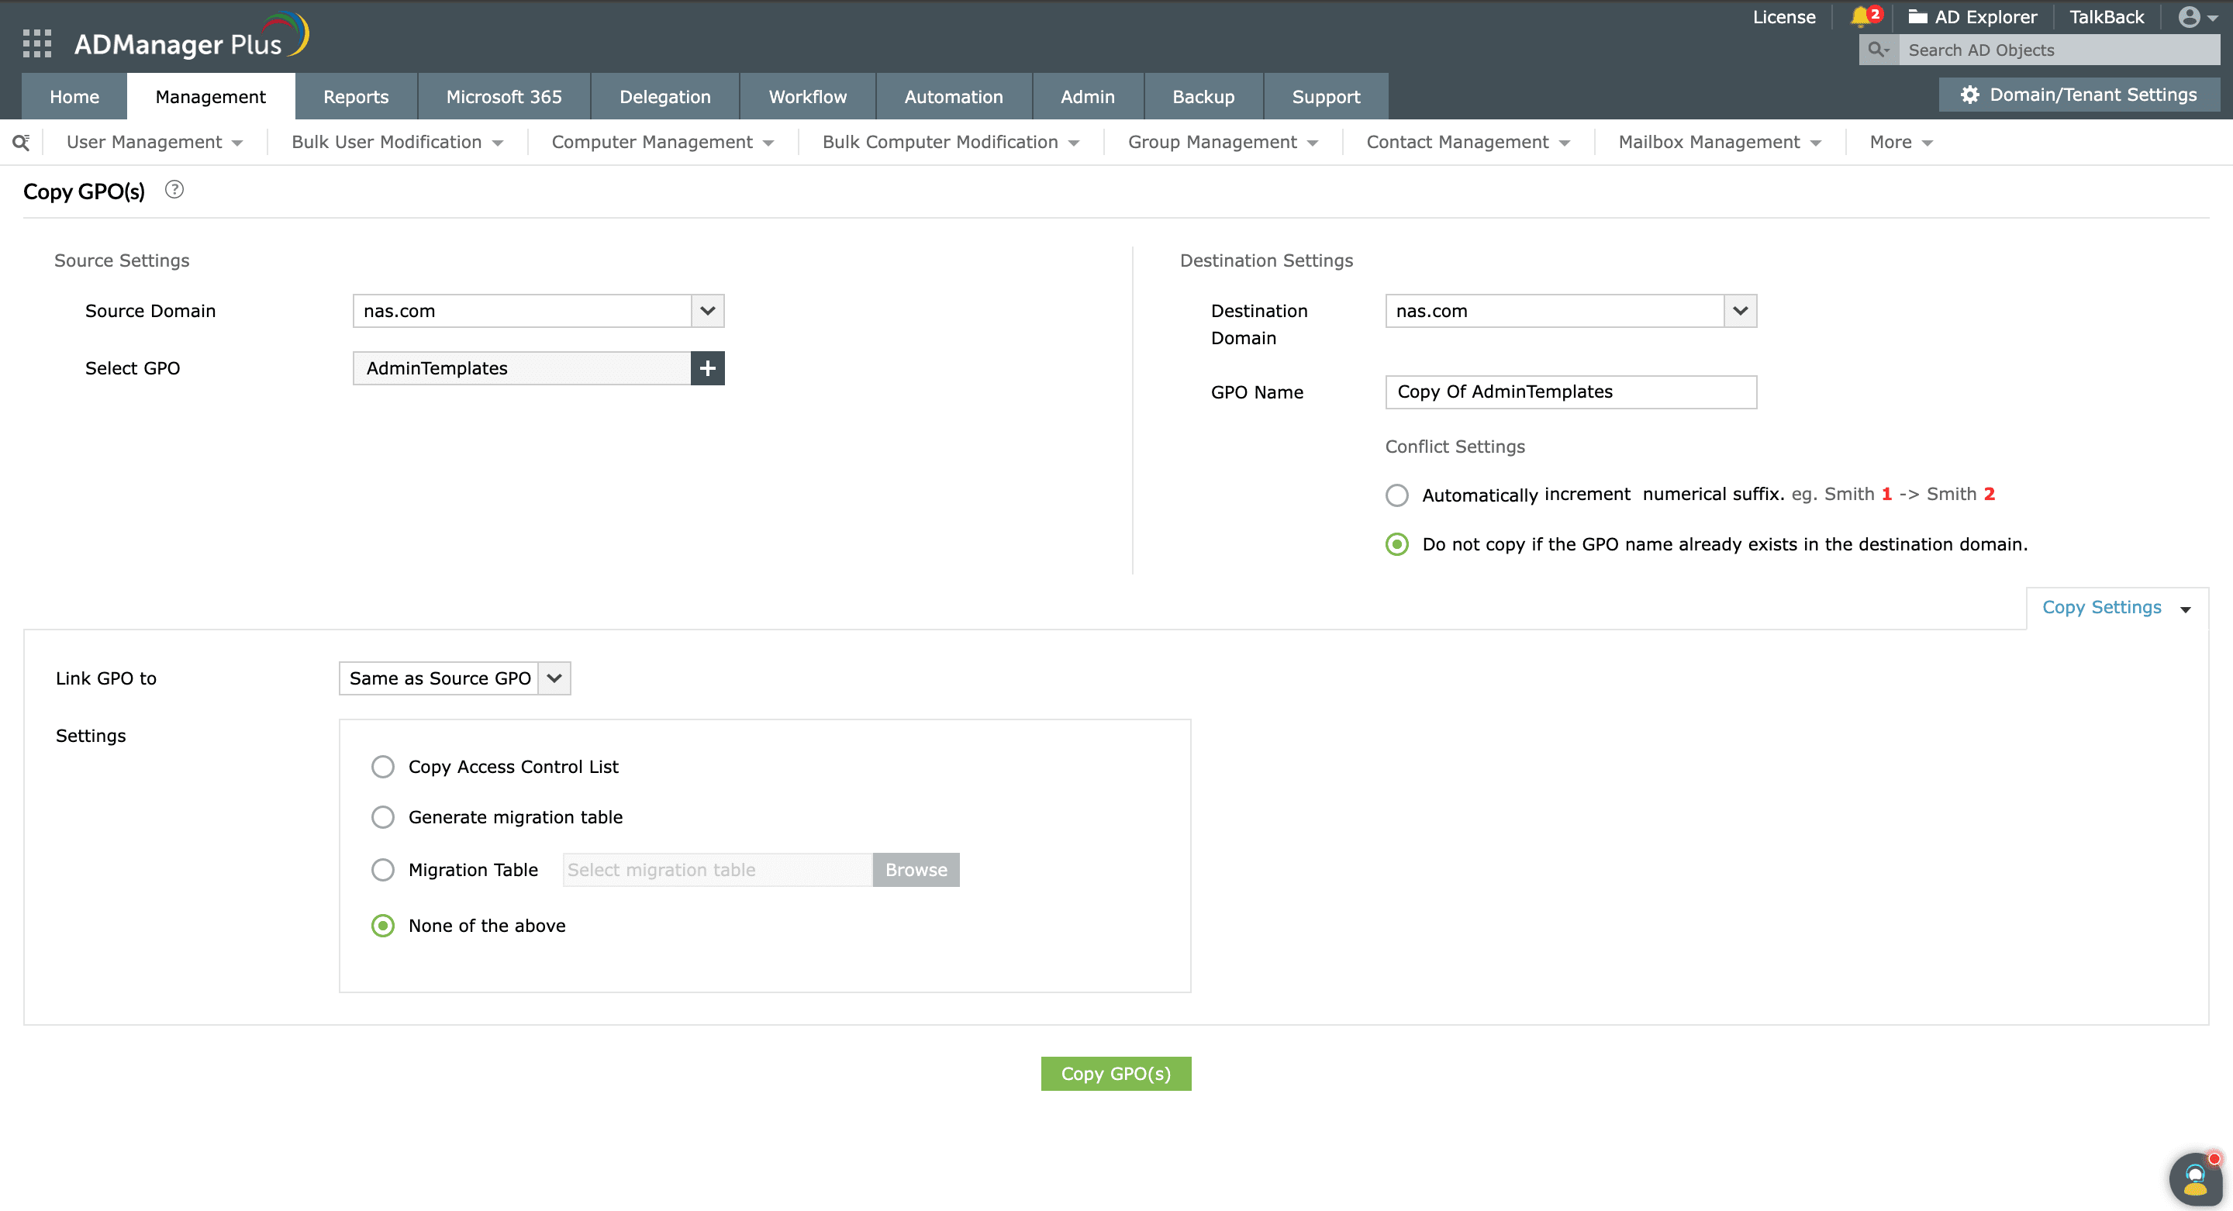The width and height of the screenshot is (2233, 1211).
Task: Open the Group Management menu
Action: pyautogui.click(x=1213, y=141)
